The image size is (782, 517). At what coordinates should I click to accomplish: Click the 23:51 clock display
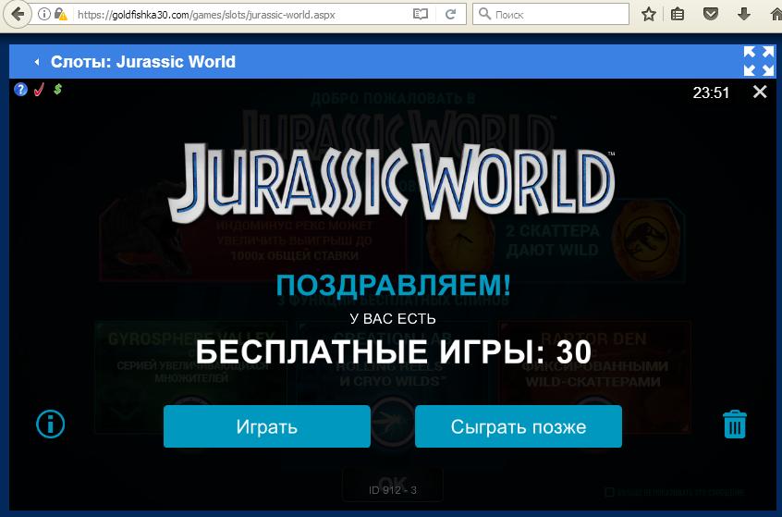[711, 92]
